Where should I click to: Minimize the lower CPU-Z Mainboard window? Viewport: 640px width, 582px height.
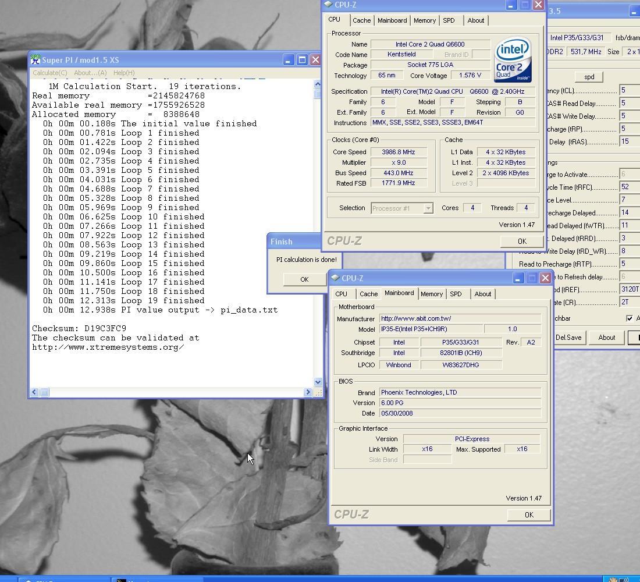(518, 278)
